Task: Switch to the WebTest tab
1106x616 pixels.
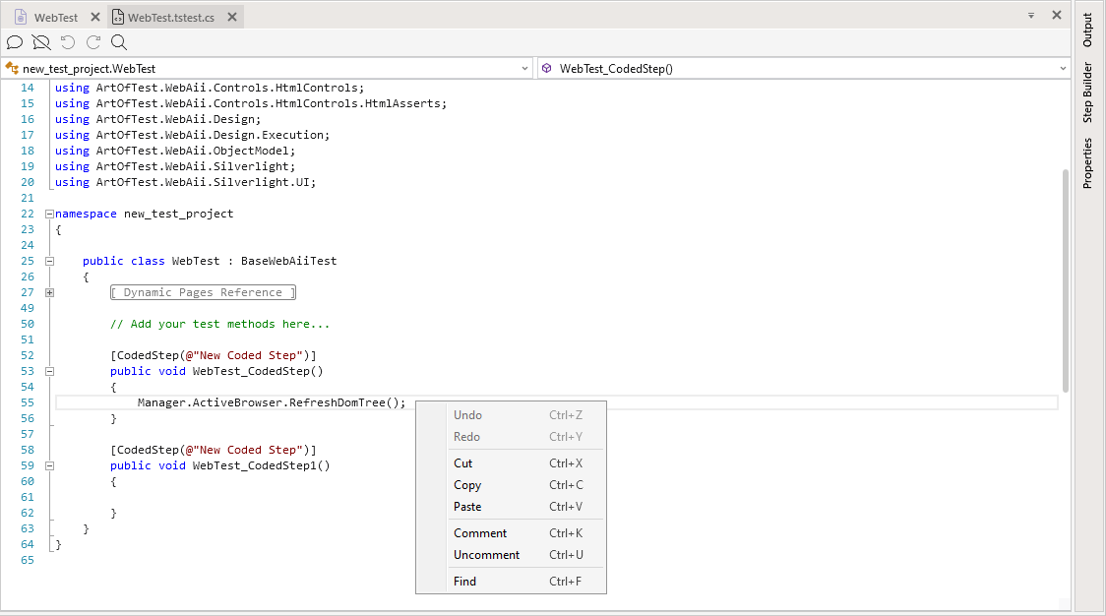Action: pos(56,18)
